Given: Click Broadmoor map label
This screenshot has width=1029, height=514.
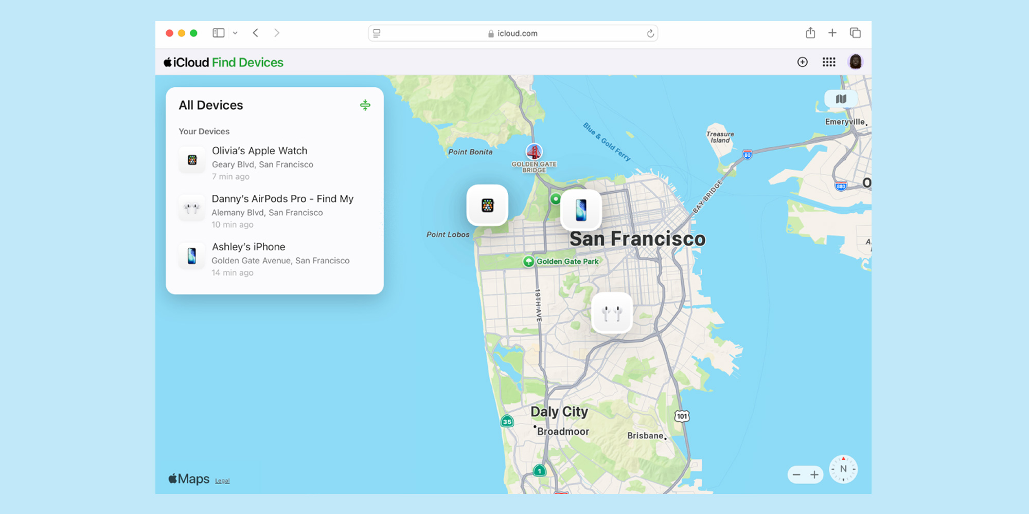Looking at the screenshot, I should click(x=563, y=432).
